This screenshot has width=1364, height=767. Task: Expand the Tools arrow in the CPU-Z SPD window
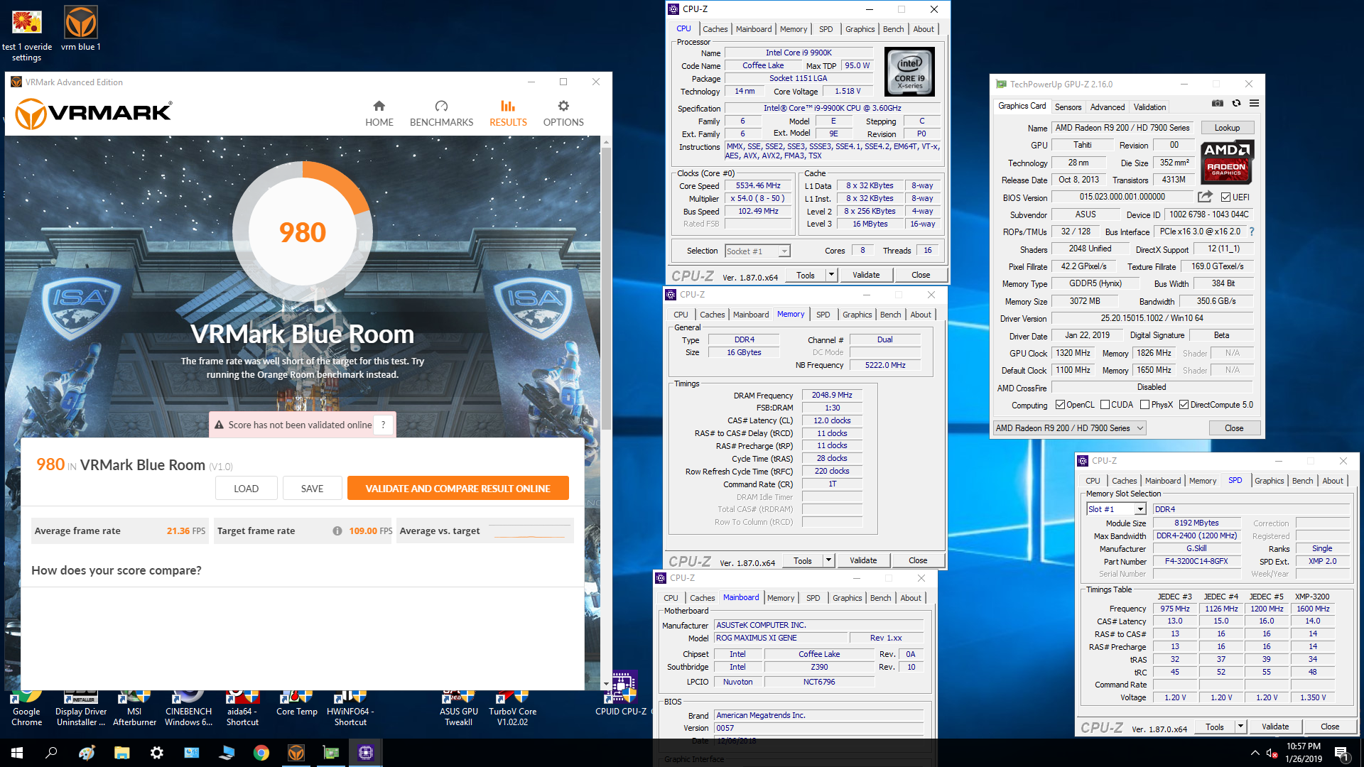[x=1240, y=727]
